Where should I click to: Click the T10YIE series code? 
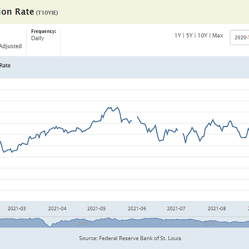click(47, 13)
